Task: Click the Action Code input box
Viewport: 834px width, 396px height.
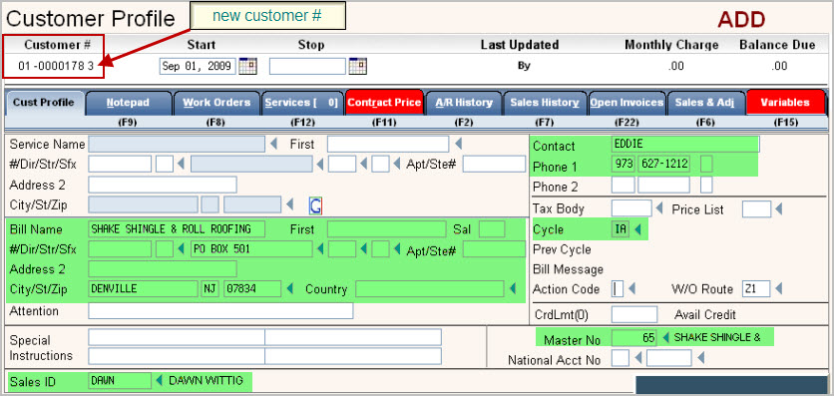Action: 618,288
